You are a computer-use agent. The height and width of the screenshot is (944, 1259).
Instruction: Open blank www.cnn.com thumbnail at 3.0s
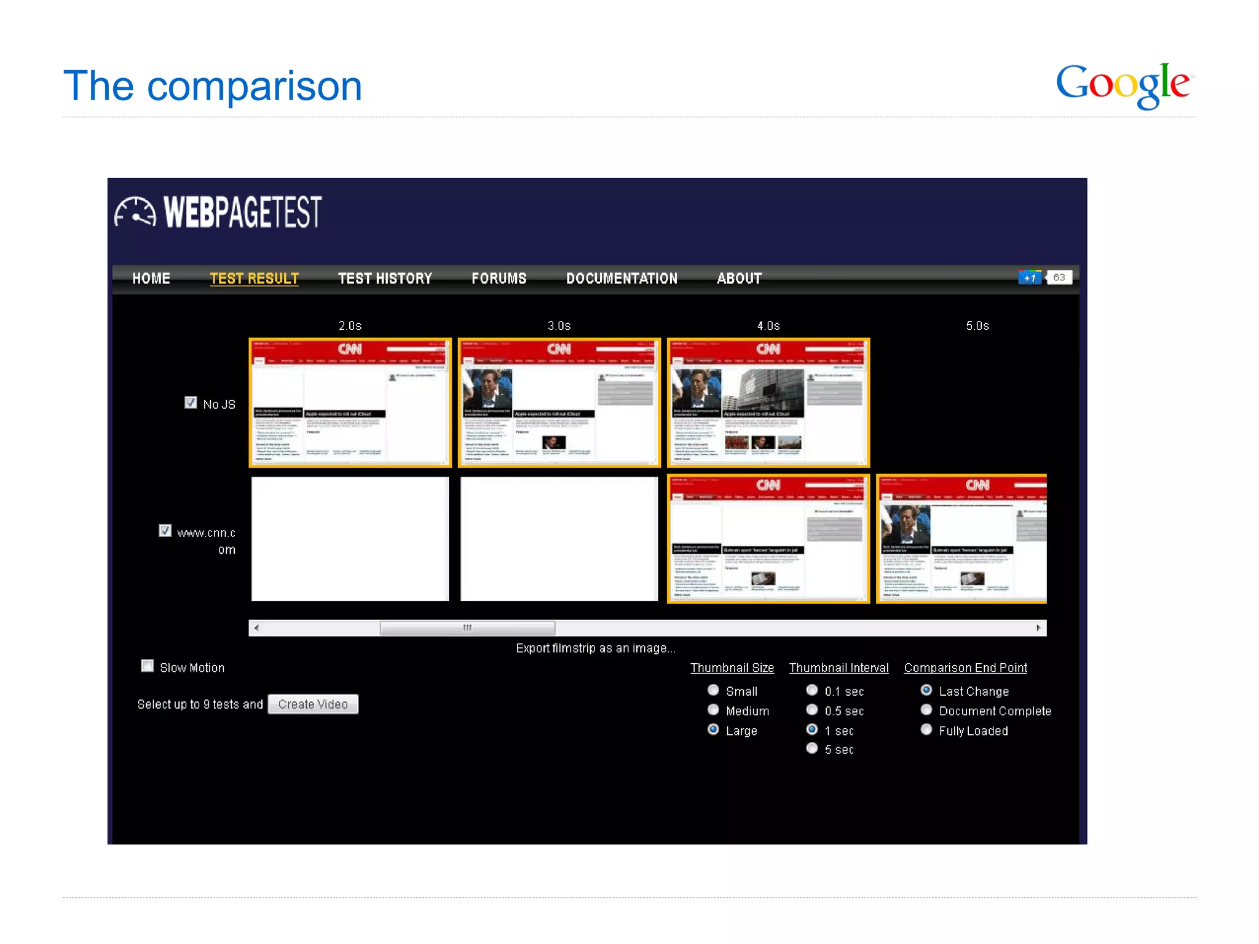coord(559,539)
